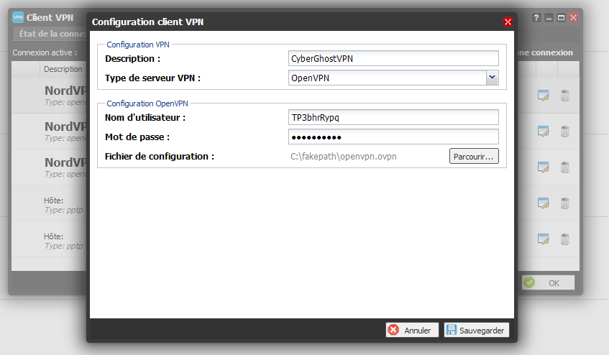
Task: Click the C:\fakepath\openvpn.ovpn path text
Action: 344,157
